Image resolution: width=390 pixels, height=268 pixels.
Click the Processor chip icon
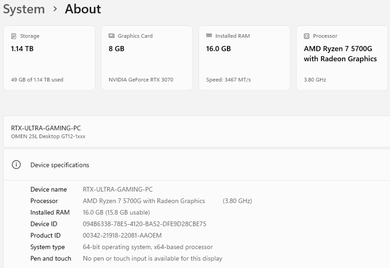coord(307,36)
